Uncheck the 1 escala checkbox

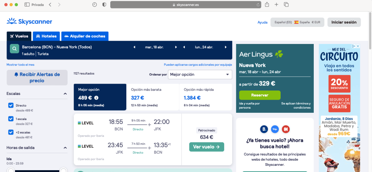(x=11, y=119)
